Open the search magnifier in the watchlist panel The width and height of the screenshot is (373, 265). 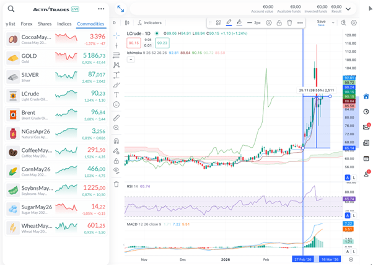coord(11,9)
